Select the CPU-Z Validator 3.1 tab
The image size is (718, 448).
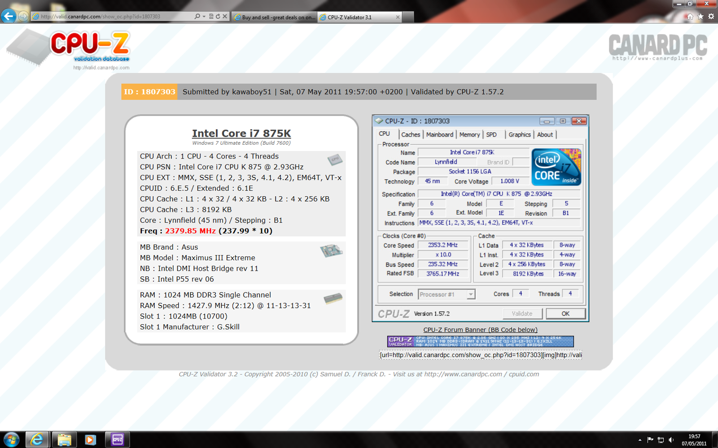pyautogui.click(x=360, y=17)
